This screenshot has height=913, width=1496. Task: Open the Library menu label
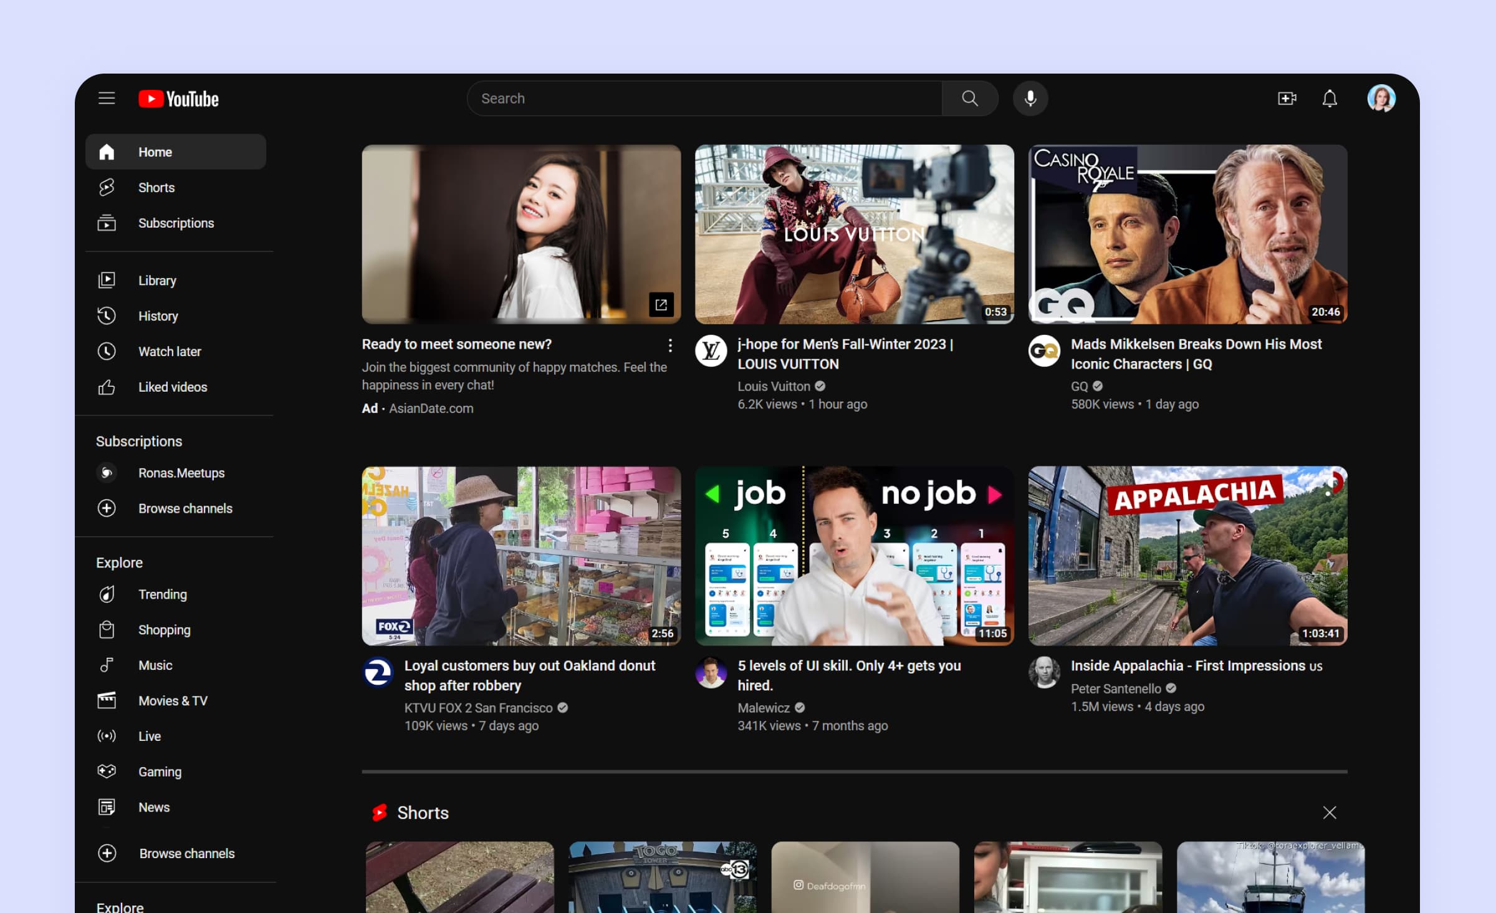[158, 280]
